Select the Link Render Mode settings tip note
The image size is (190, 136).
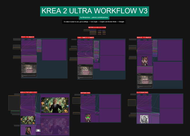(x=94, y=22)
